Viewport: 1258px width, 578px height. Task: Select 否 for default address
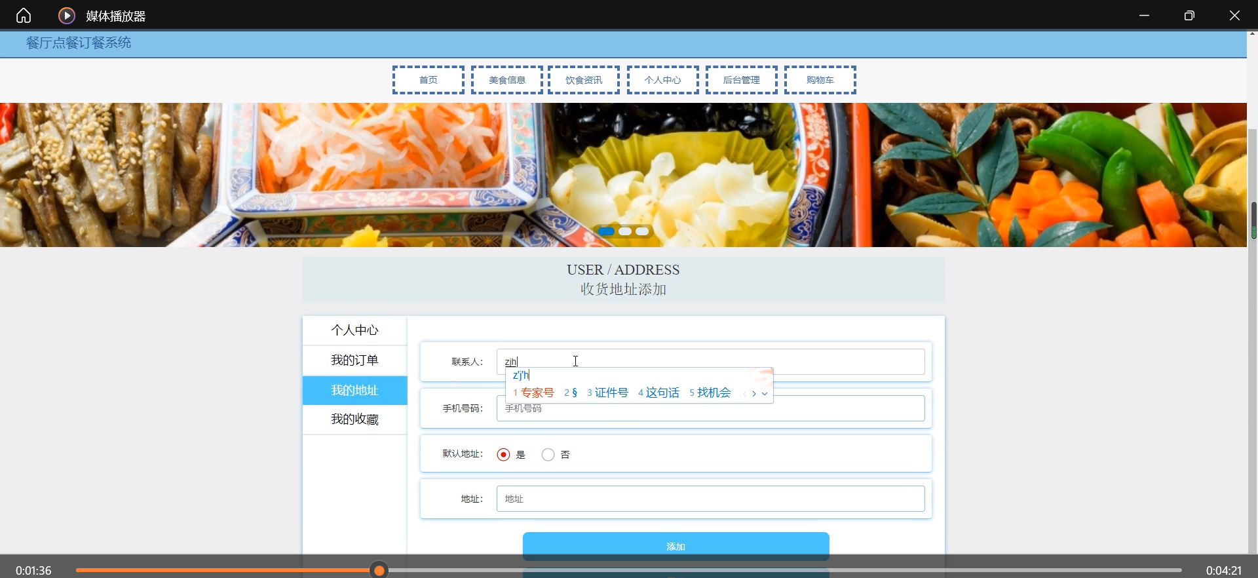tap(548, 455)
